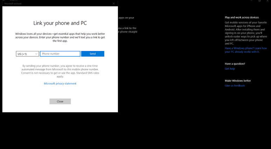Send the link to your phone
Image resolution: width=271 pixels, height=149 pixels.
point(93,54)
